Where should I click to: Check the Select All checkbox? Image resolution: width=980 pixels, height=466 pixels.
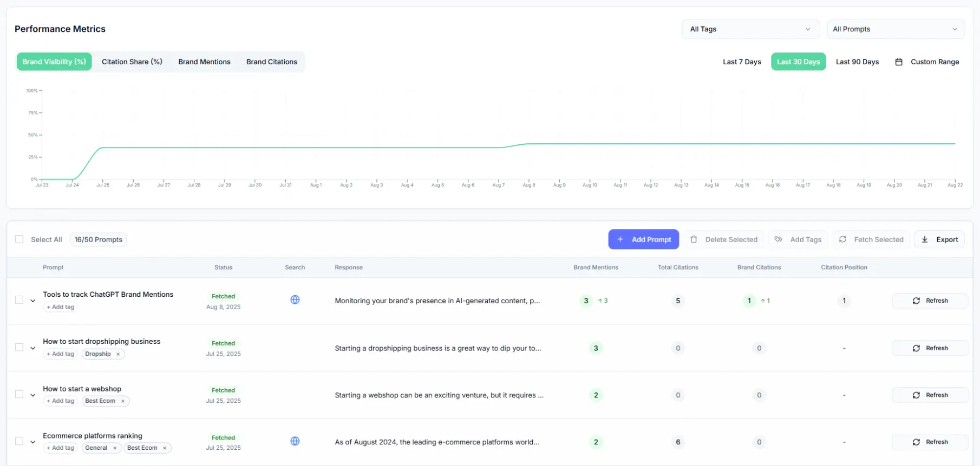[19, 239]
